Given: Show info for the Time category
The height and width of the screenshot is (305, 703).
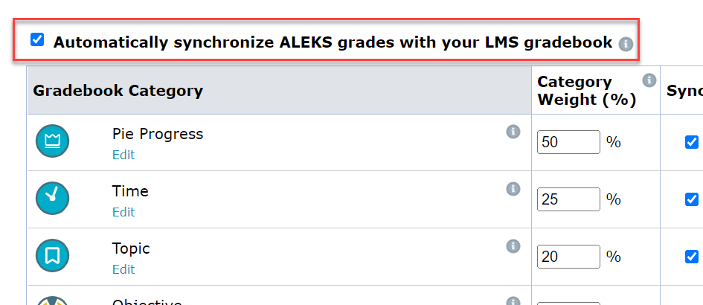Looking at the screenshot, I should coord(513,189).
